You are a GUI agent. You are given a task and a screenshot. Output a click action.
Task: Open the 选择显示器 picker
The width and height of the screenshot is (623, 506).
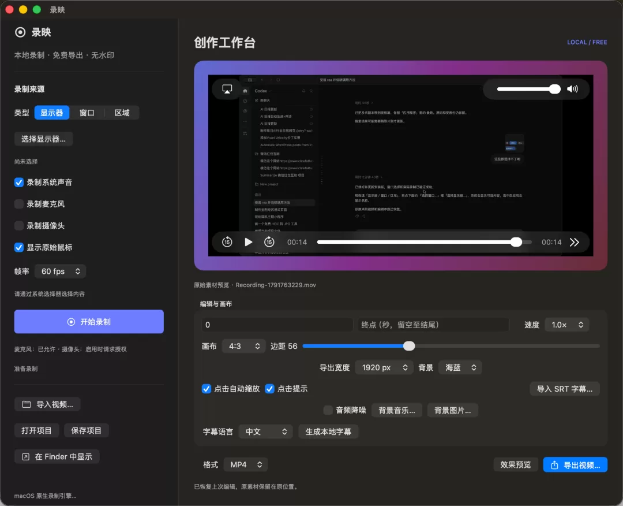coord(44,139)
